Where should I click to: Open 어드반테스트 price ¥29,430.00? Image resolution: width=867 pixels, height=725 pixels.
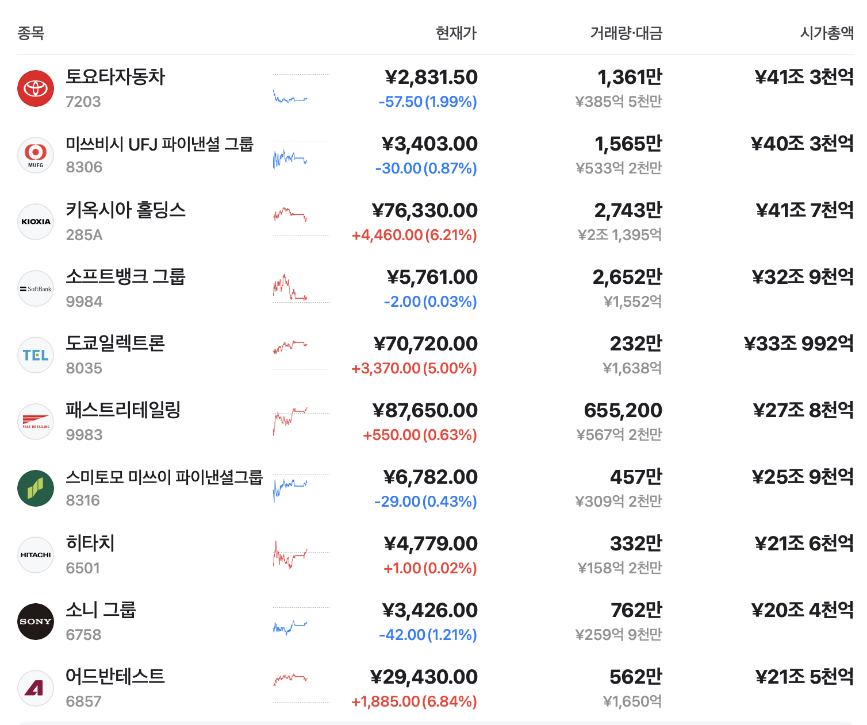pos(424,677)
